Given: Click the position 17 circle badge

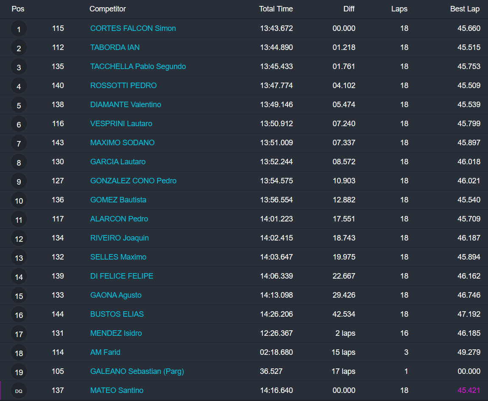Looking at the screenshot, I should (x=19, y=334).
